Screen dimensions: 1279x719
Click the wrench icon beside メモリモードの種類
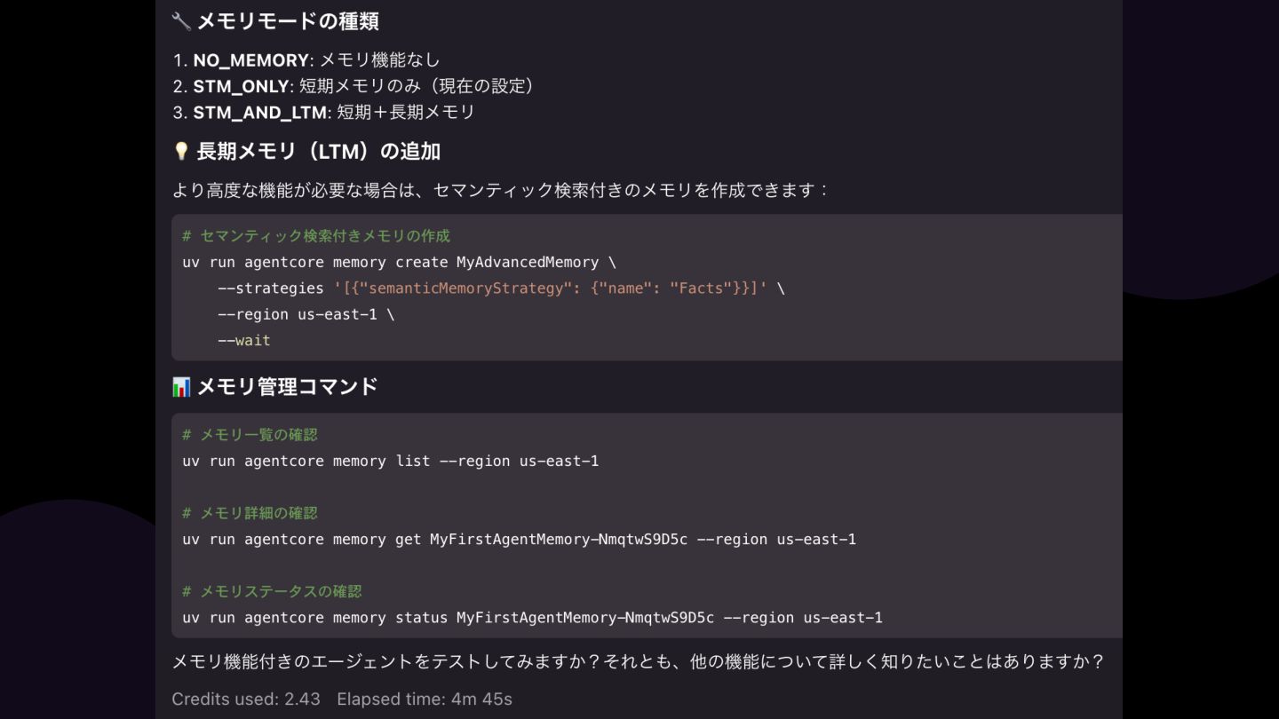(x=181, y=21)
